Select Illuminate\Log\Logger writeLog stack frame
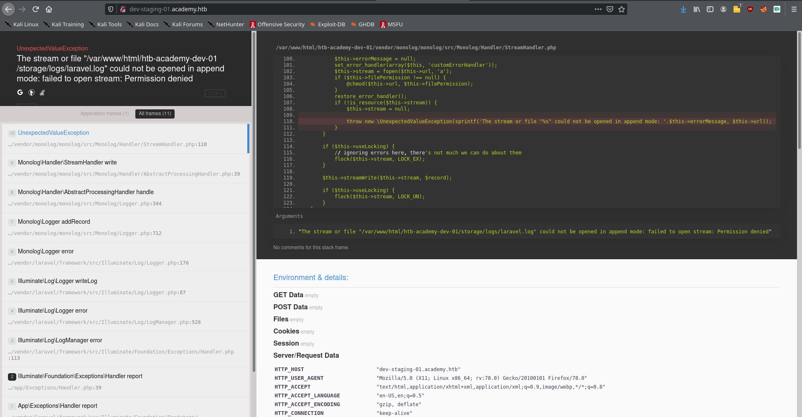The height and width of the screenshot is (417, 802). coord(57,281)
